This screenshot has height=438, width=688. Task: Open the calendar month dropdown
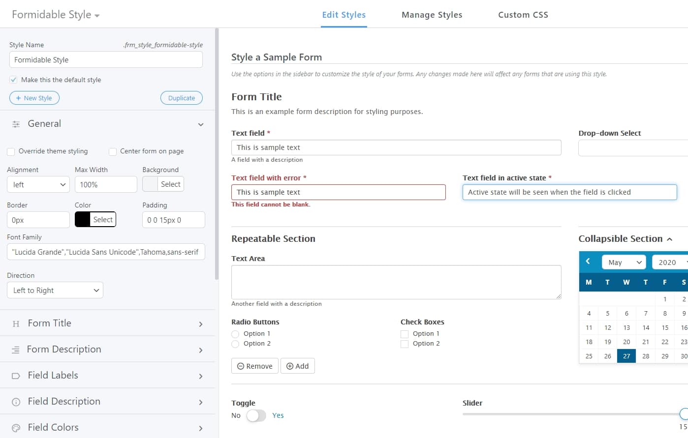pos(624,263)
